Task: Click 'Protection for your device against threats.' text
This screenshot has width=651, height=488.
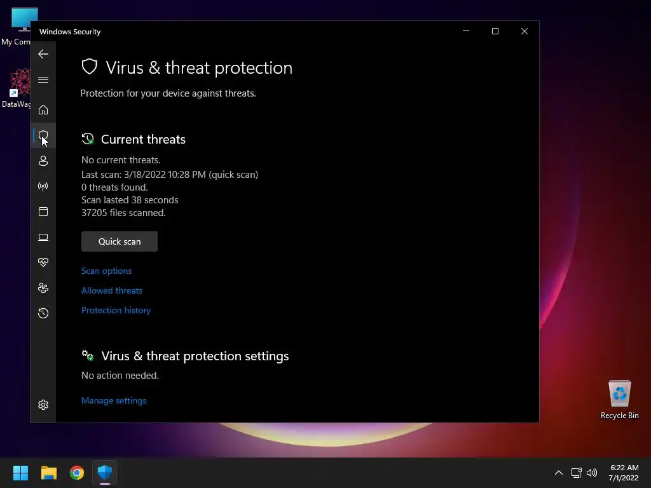Action: (168, 93)
